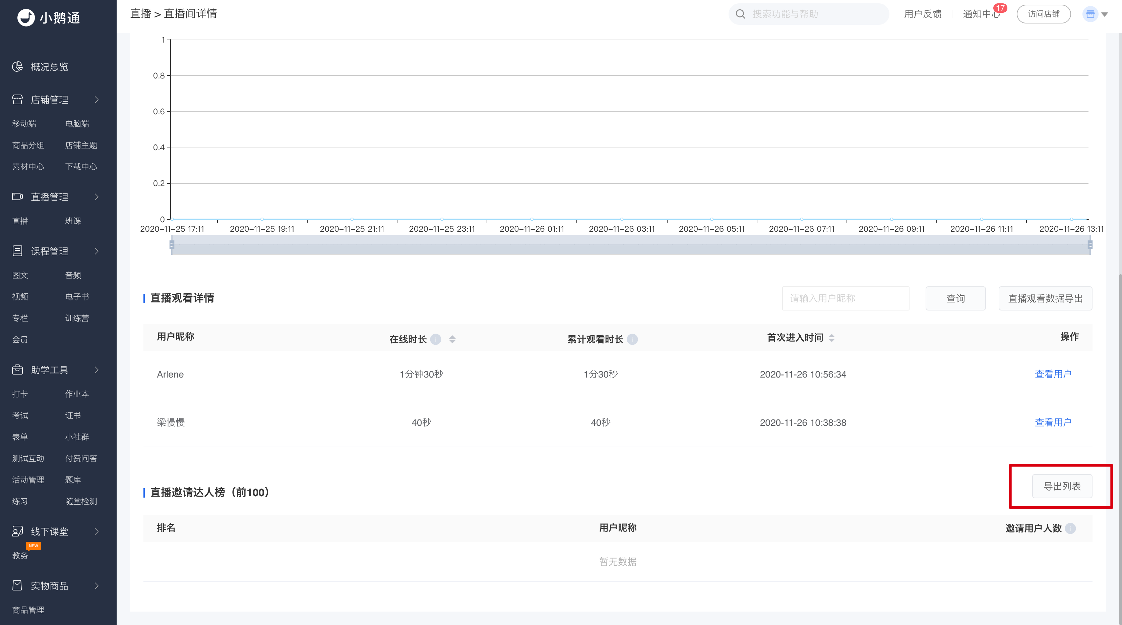Open 电脑端 menu item
The width and height of the screenshot is (1122, 625).
click(x=77, y=124)
